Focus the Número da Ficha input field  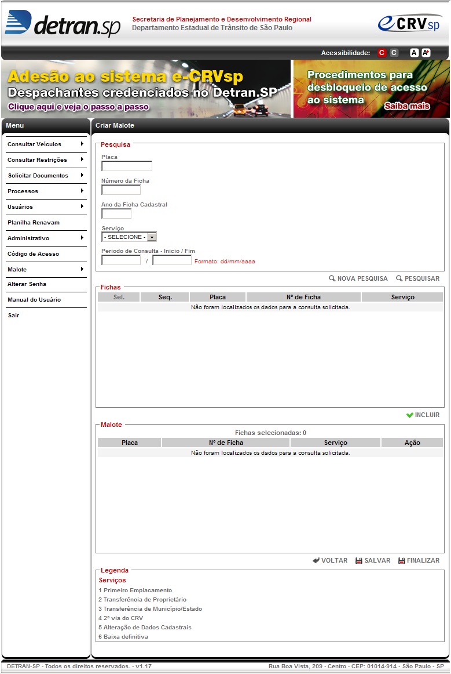pyautogui.click(x=121, y=190)
